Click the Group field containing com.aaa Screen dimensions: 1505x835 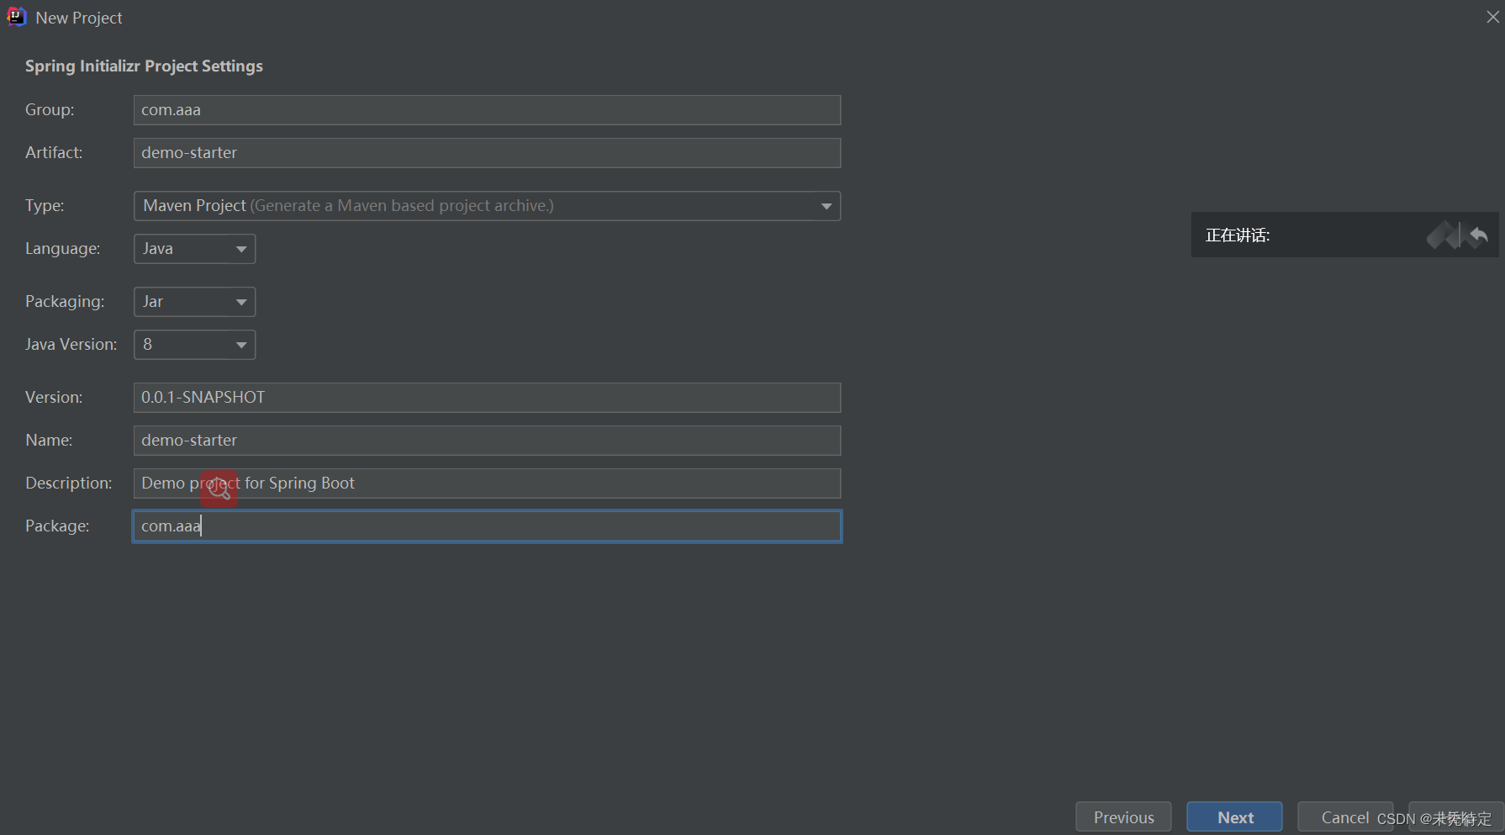pos(487,110)
